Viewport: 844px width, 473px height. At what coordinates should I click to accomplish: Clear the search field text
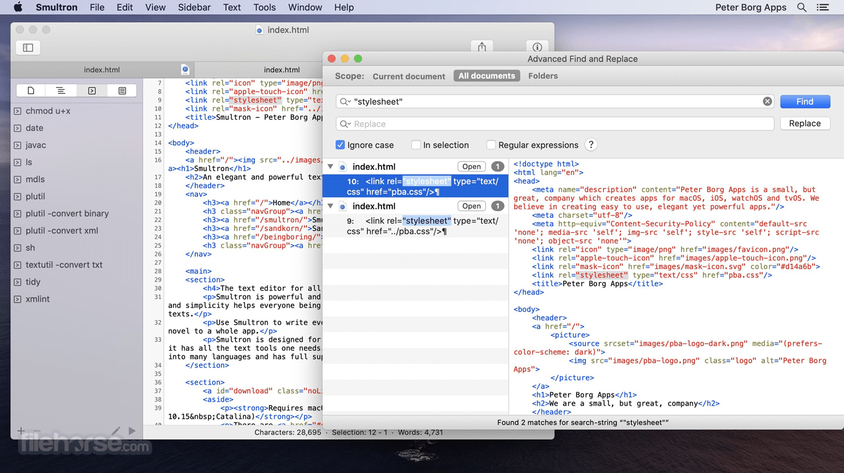click(767, 102)
